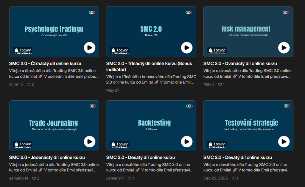Open SMC 2.0 - Čtrnáctý díl online kurzu title

tap(45, 63)
